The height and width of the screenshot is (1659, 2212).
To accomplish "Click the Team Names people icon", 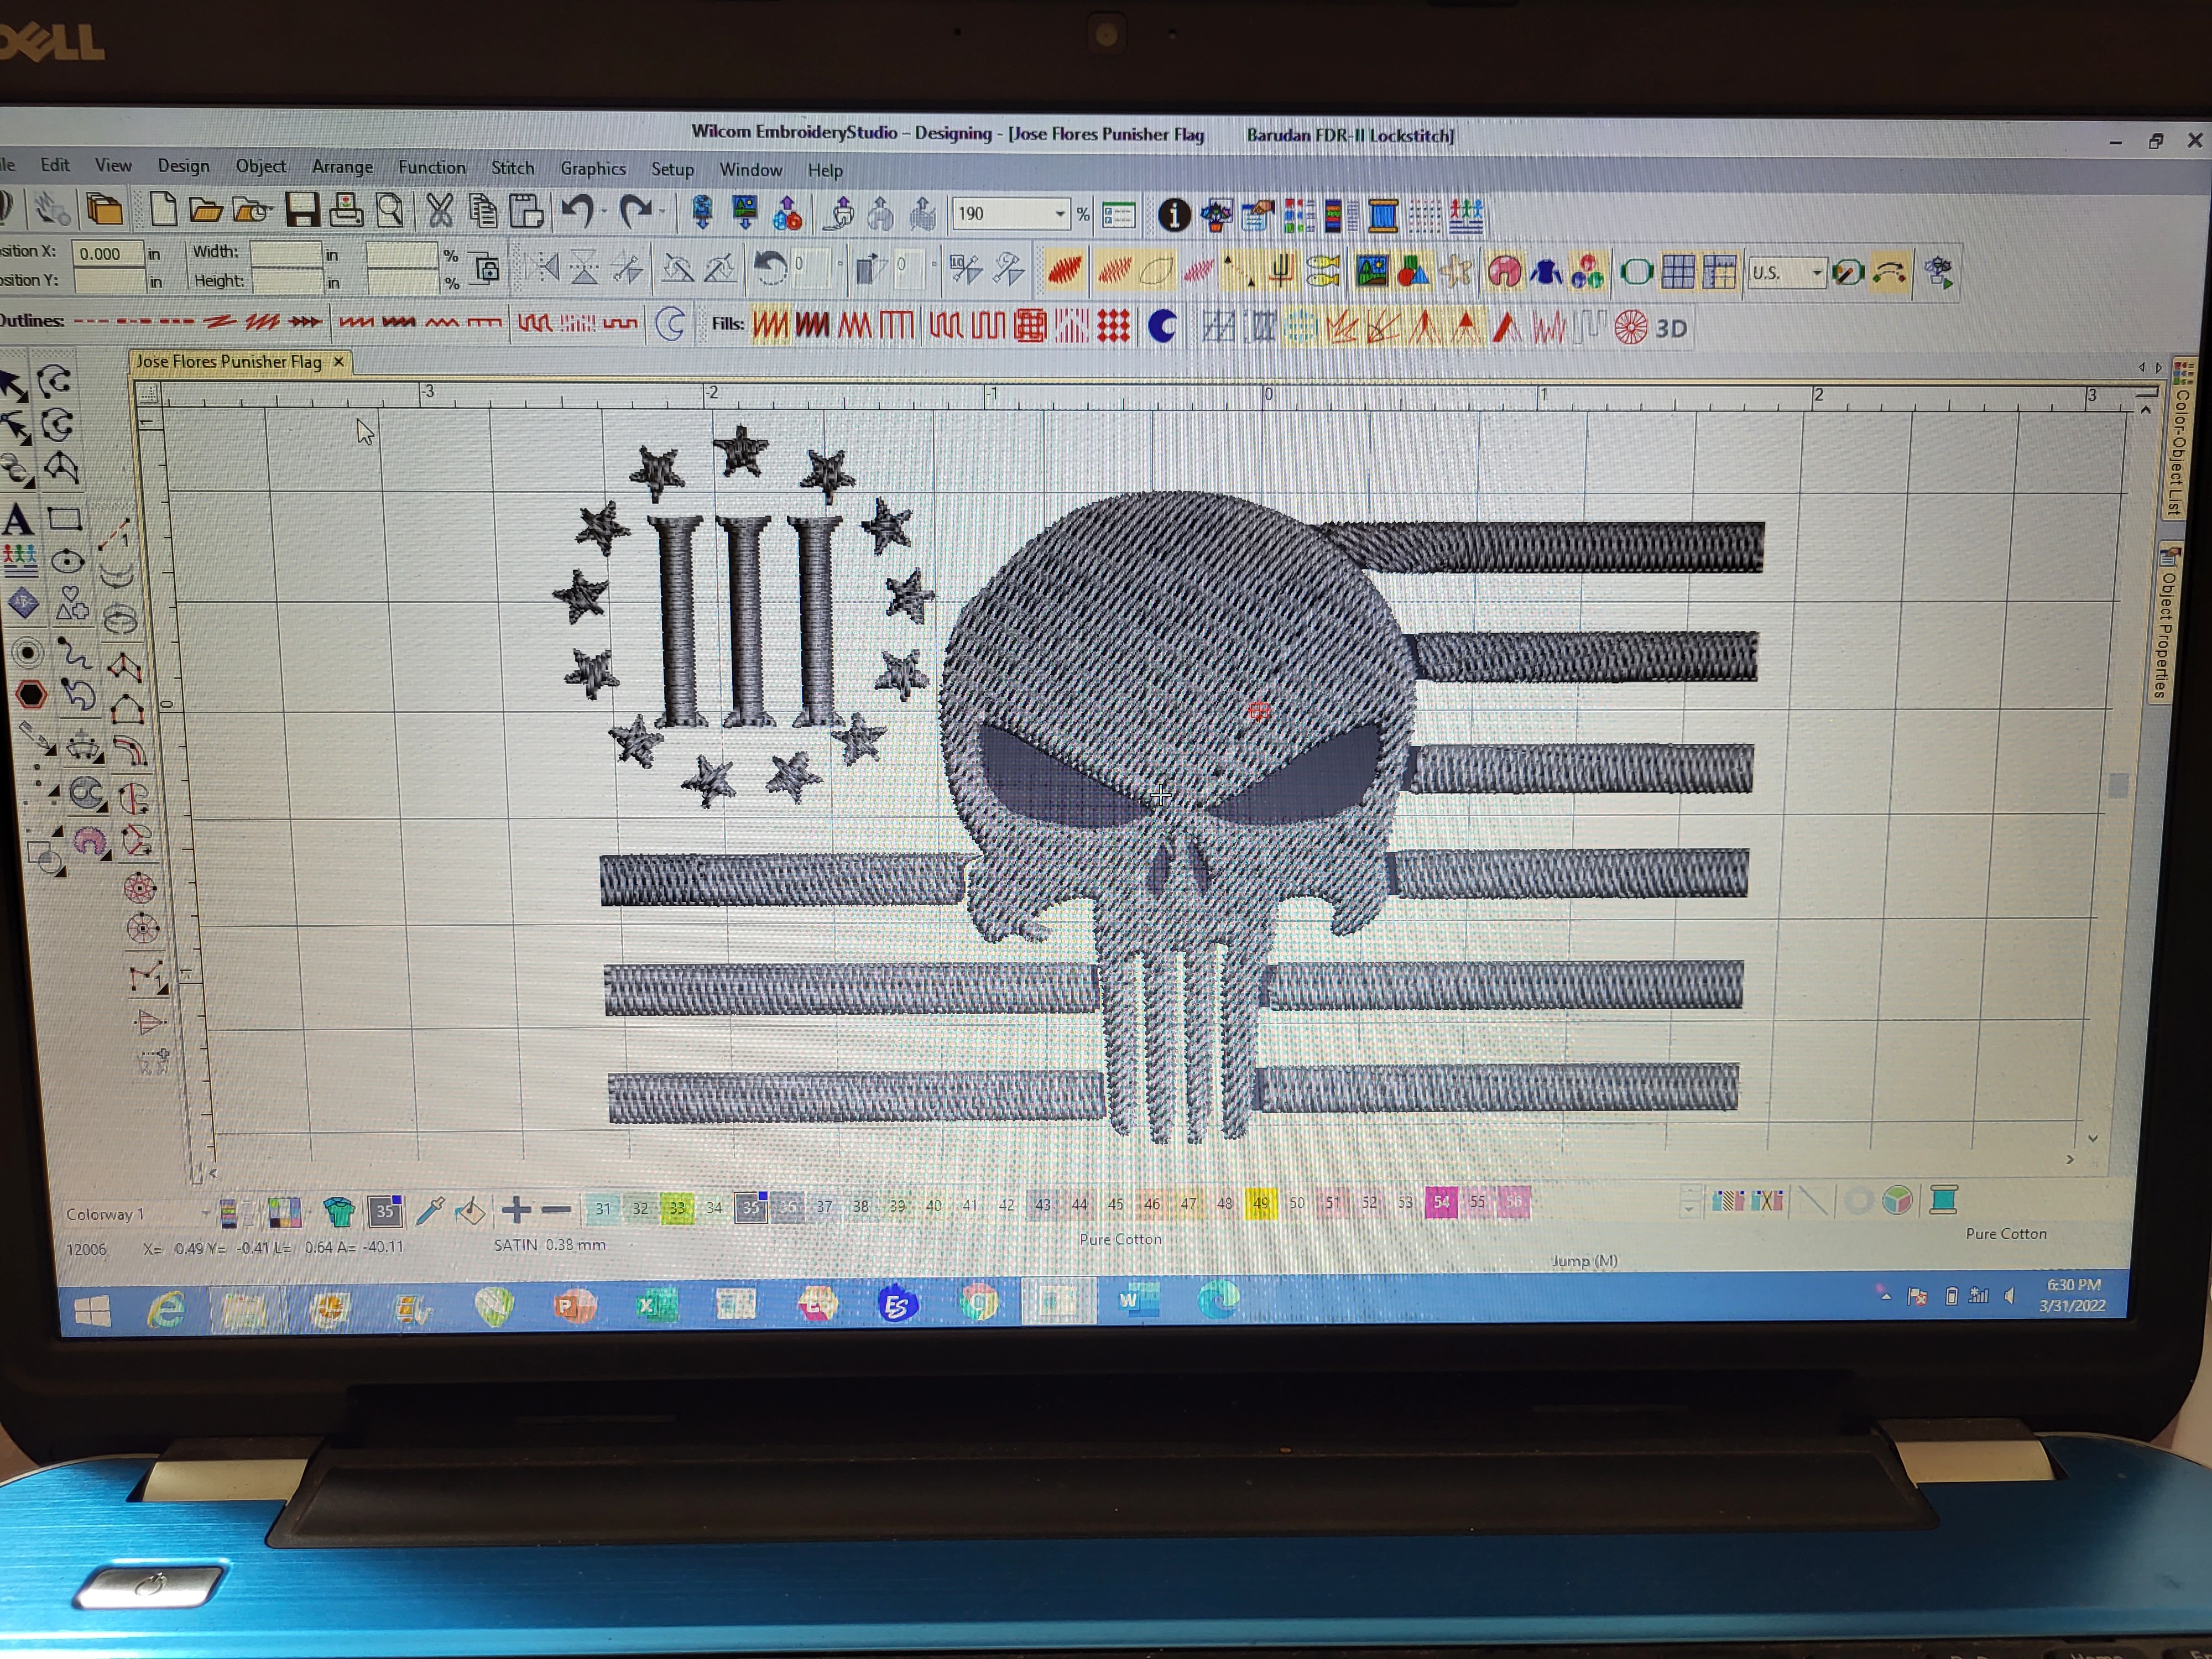I will tap(1466, 216).
